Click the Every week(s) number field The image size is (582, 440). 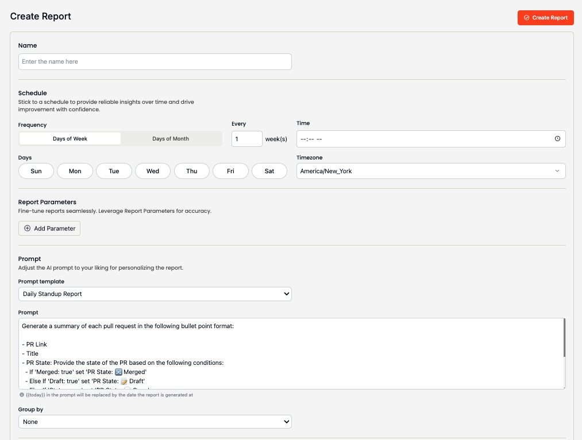pos(246,139)
